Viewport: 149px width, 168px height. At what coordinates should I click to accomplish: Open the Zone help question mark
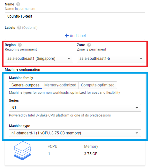pyautogui.click(x=89, y=45)
